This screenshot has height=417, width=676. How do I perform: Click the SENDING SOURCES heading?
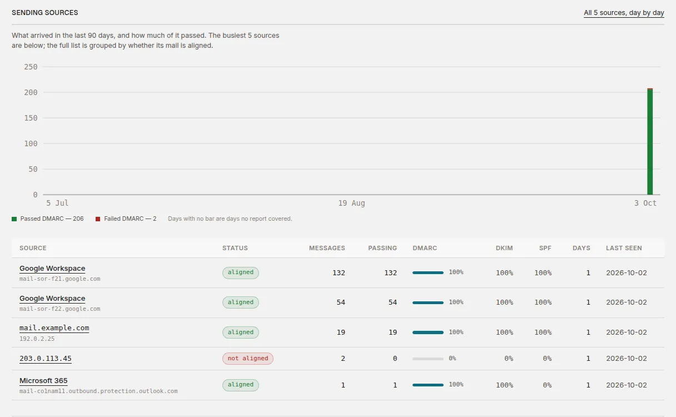[x=45, y=13]
